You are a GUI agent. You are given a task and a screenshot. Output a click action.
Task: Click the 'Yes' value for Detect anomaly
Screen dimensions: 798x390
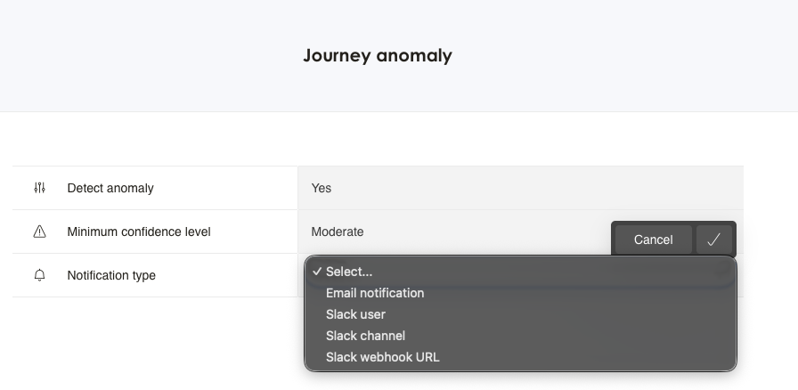click(322, 188)
